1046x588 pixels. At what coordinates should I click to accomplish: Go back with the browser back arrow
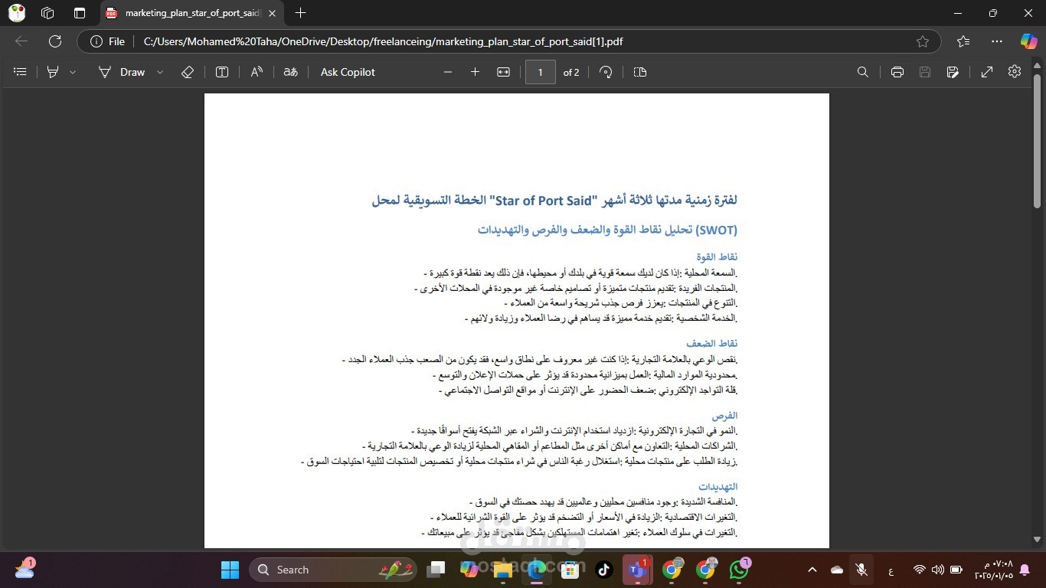pos(21,41)
